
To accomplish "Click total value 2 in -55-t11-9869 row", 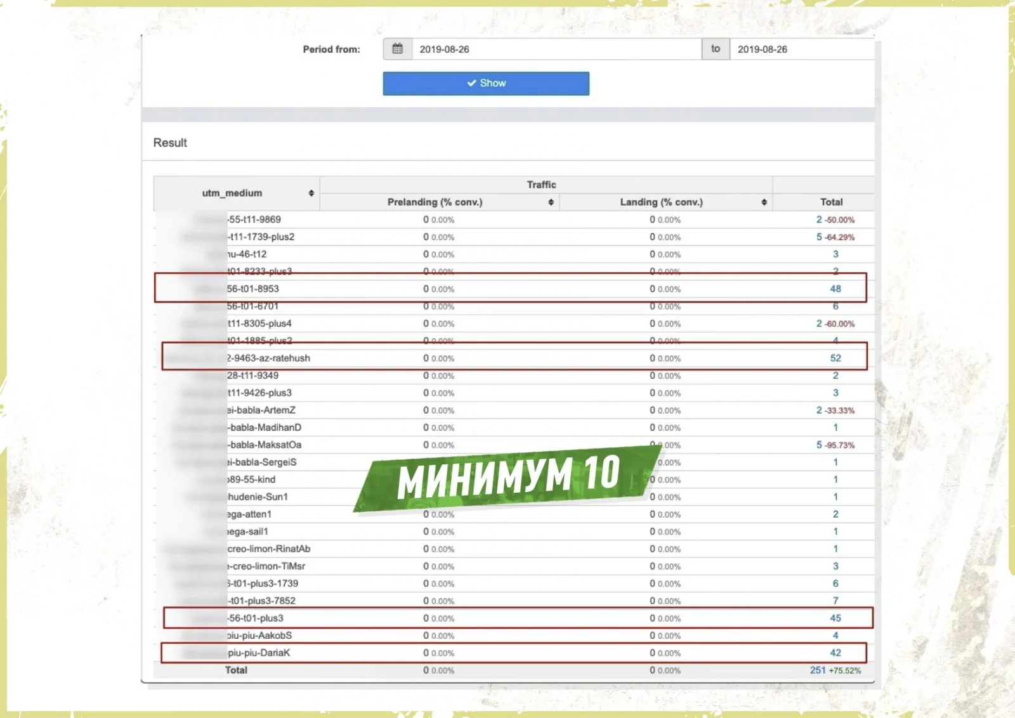I will 819,219.
